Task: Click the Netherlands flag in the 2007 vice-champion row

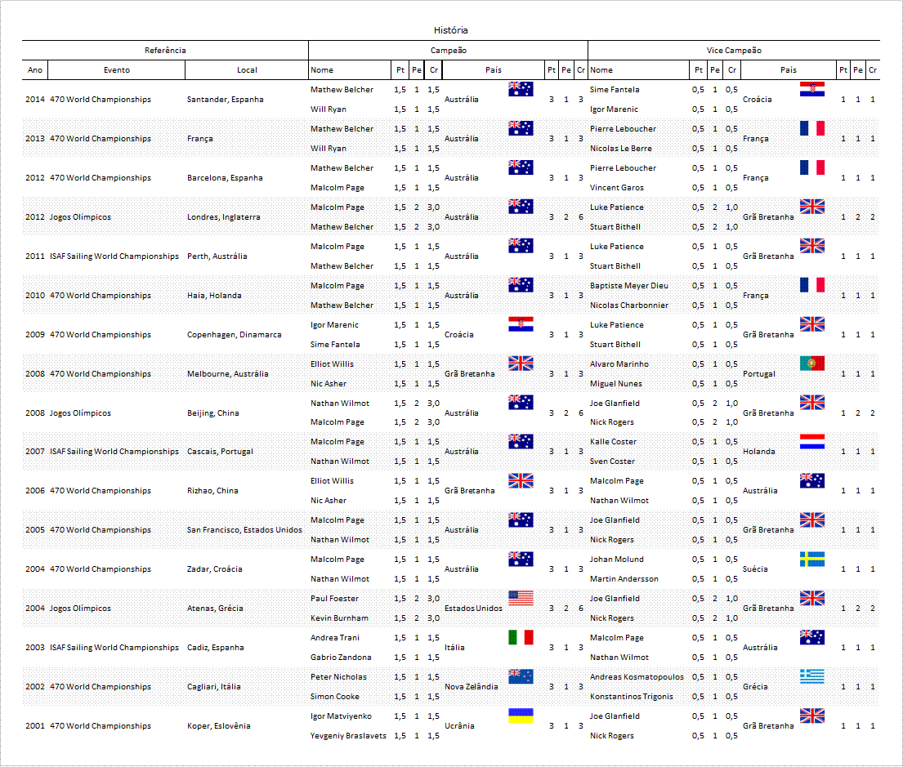Action: pyautogui.click(x=812, y=441)
